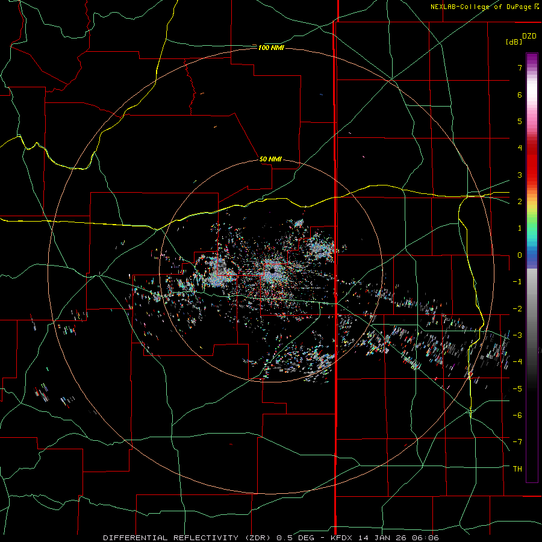Click the positive 2 scale label
The width and height of the screenshot is (542, 542).
tap(520, 202)
